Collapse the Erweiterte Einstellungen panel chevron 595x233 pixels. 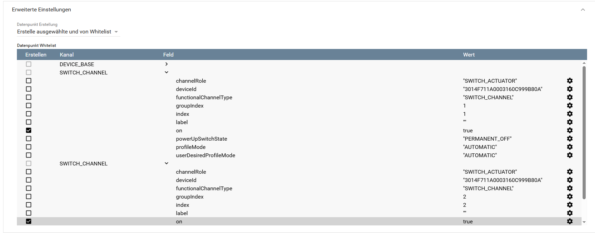583,10
